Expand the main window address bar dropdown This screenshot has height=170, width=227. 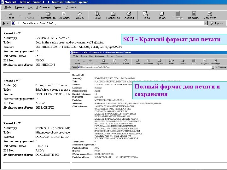[206, 23]
